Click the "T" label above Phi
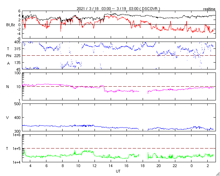The height and width of the screenshot is (176, 220). pyautogui.click(x=8, y=49)
